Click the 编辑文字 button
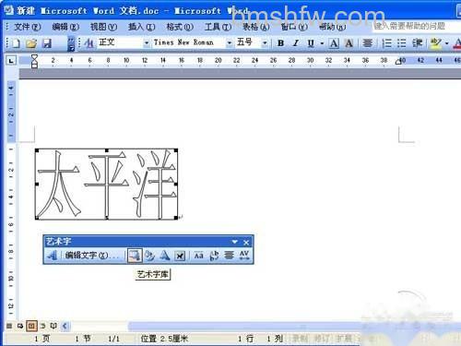Image resolution: width=461 pixels, height=346 pixels. pos(91,256)
